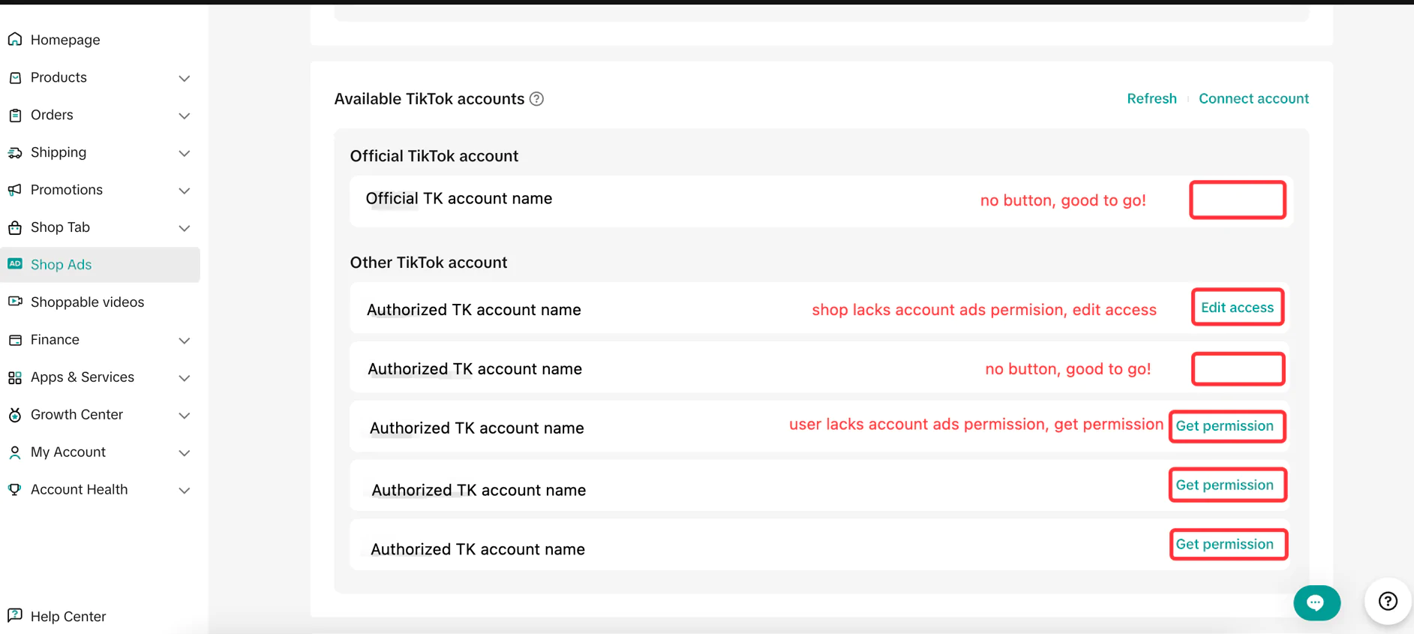Open My Account menu item
1414x634 pixels.
click(68, 452)
